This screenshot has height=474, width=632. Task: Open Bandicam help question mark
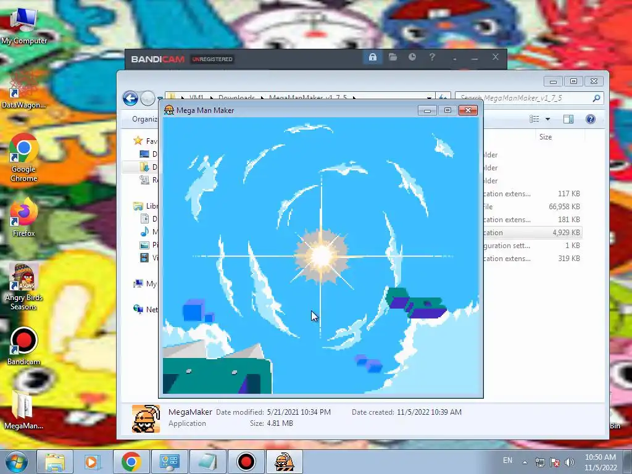[x=432, y=57]
